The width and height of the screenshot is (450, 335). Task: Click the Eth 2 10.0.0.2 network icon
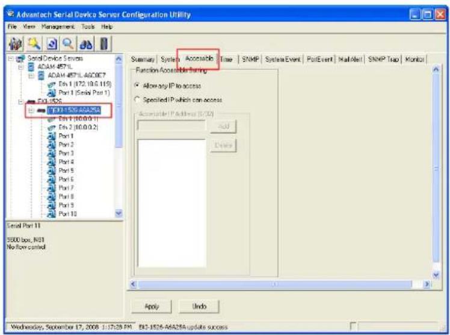click(52, 128)
